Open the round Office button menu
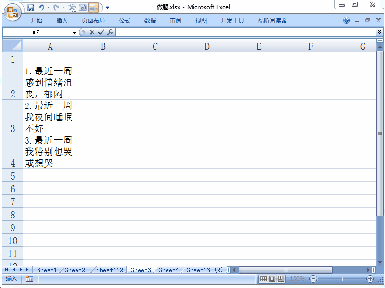Image resolution: width=385 pixels, height=288 pixels. click(x=13, y=12)
